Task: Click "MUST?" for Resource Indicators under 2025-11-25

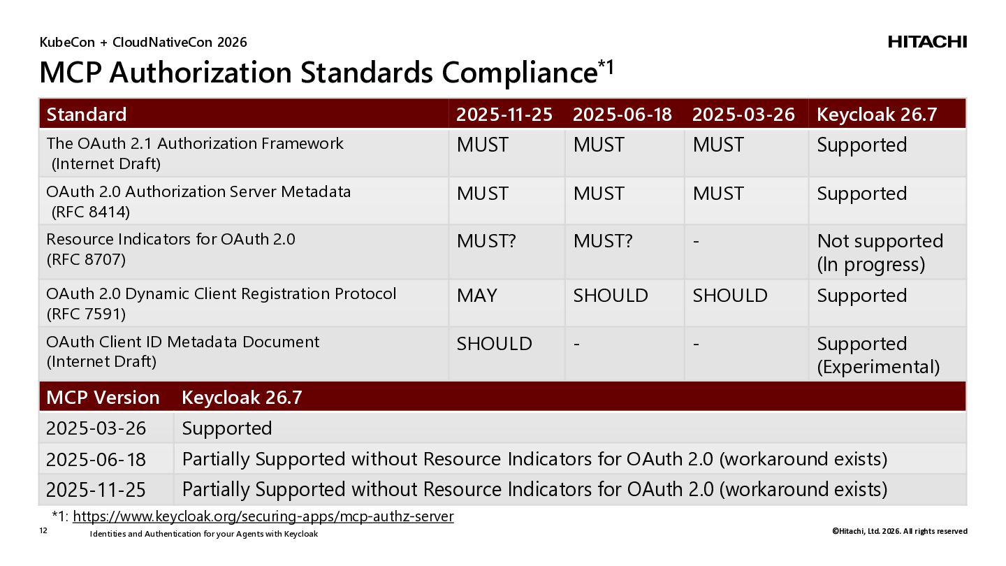Action: point(486,241)
